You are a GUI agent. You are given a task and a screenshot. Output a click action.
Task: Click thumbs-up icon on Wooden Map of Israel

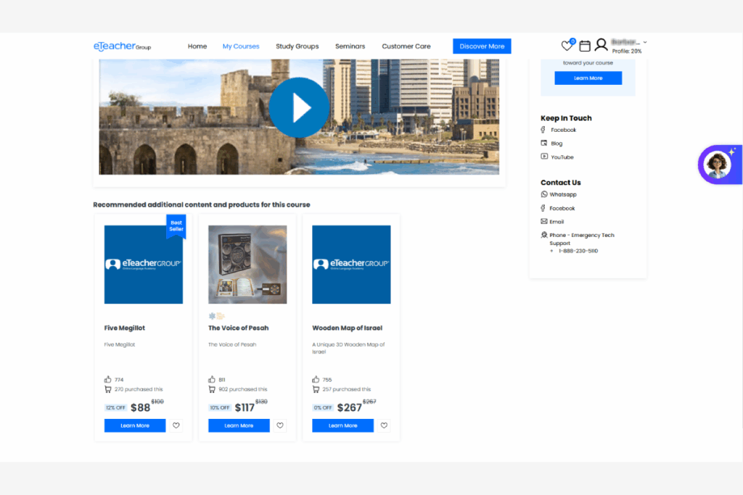316,379
